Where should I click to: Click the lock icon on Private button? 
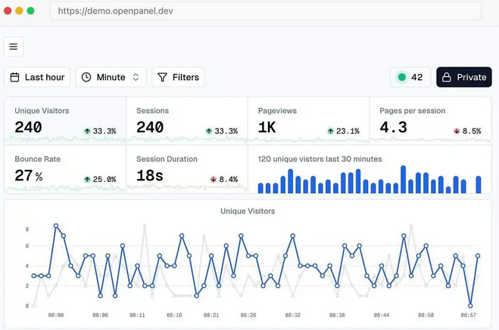click(x=447, y=77)
